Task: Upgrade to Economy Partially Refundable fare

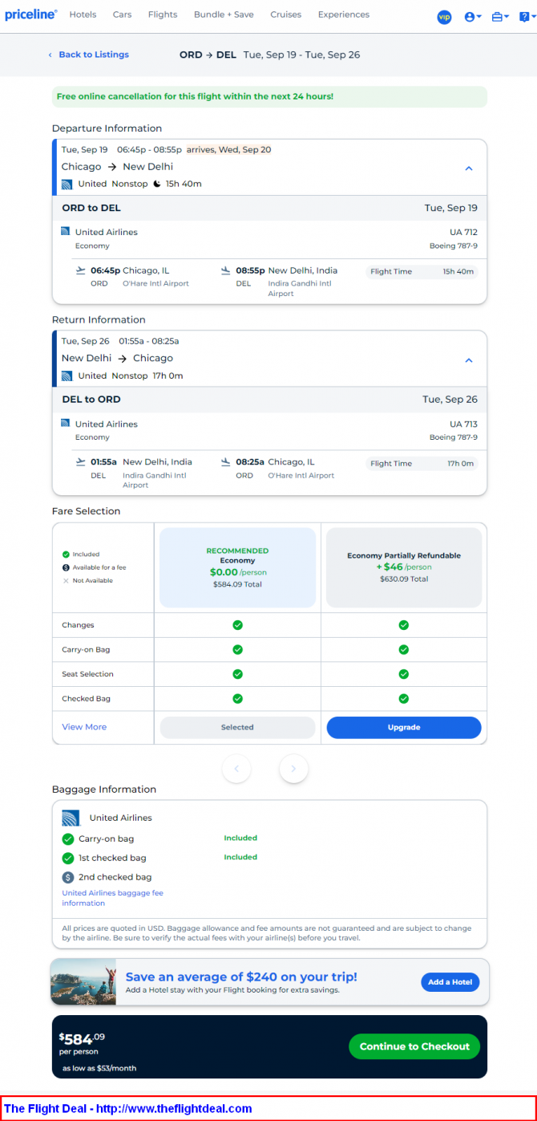Action: pos(403,727)
